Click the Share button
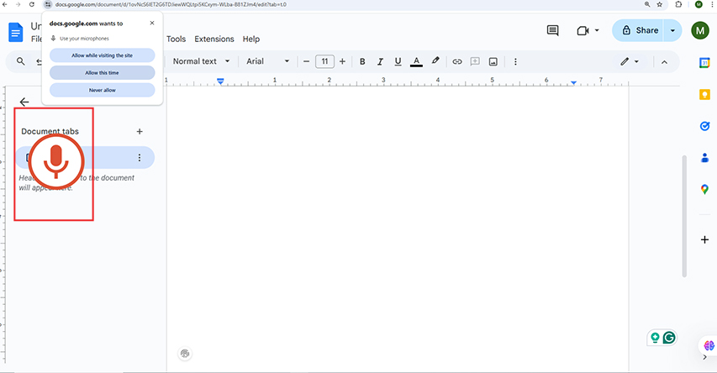The width and height of the screenshot is (717, 373). [x=638, y=30]
